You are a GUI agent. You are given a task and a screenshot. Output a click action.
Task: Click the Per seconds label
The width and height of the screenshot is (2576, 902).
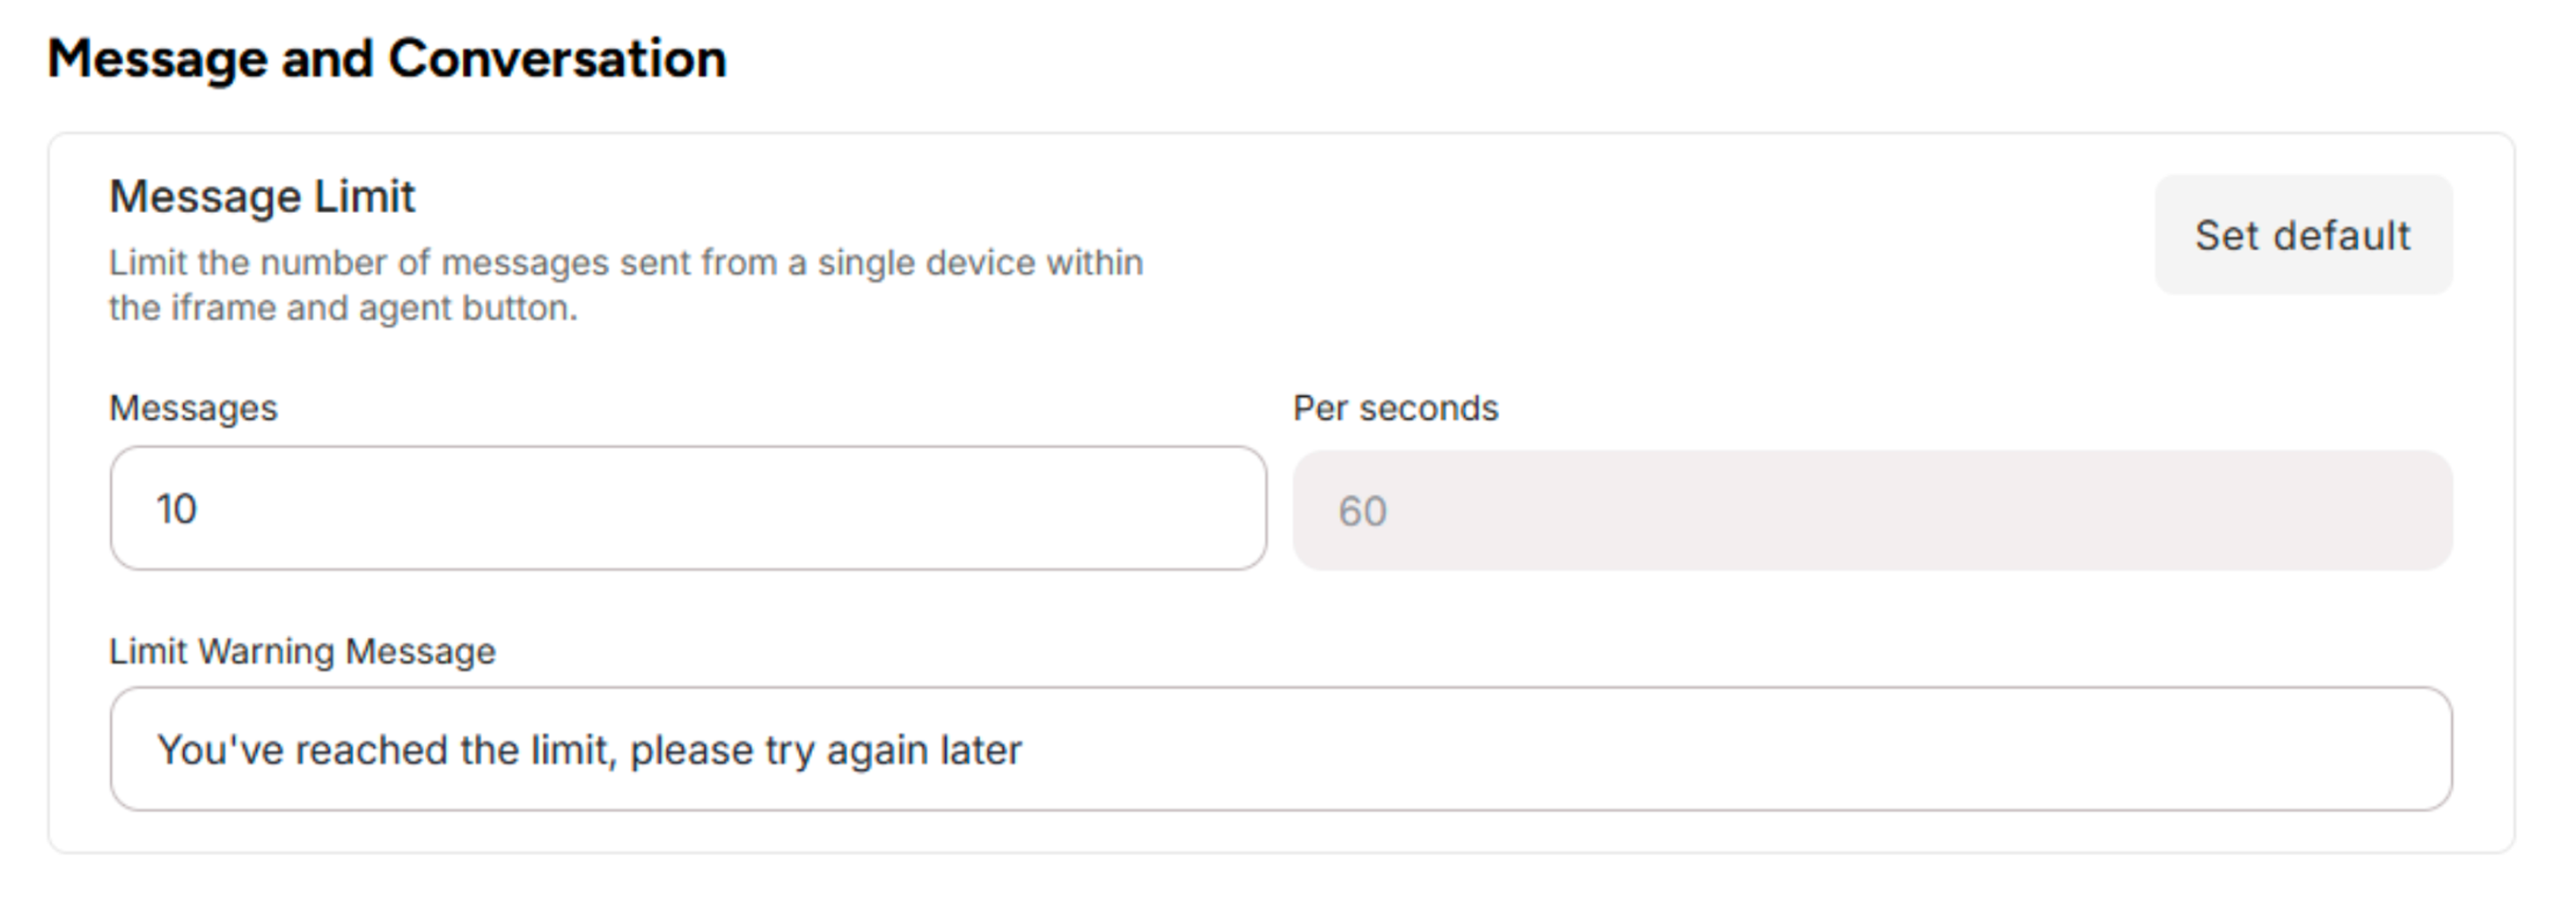tap(1395, 407)
